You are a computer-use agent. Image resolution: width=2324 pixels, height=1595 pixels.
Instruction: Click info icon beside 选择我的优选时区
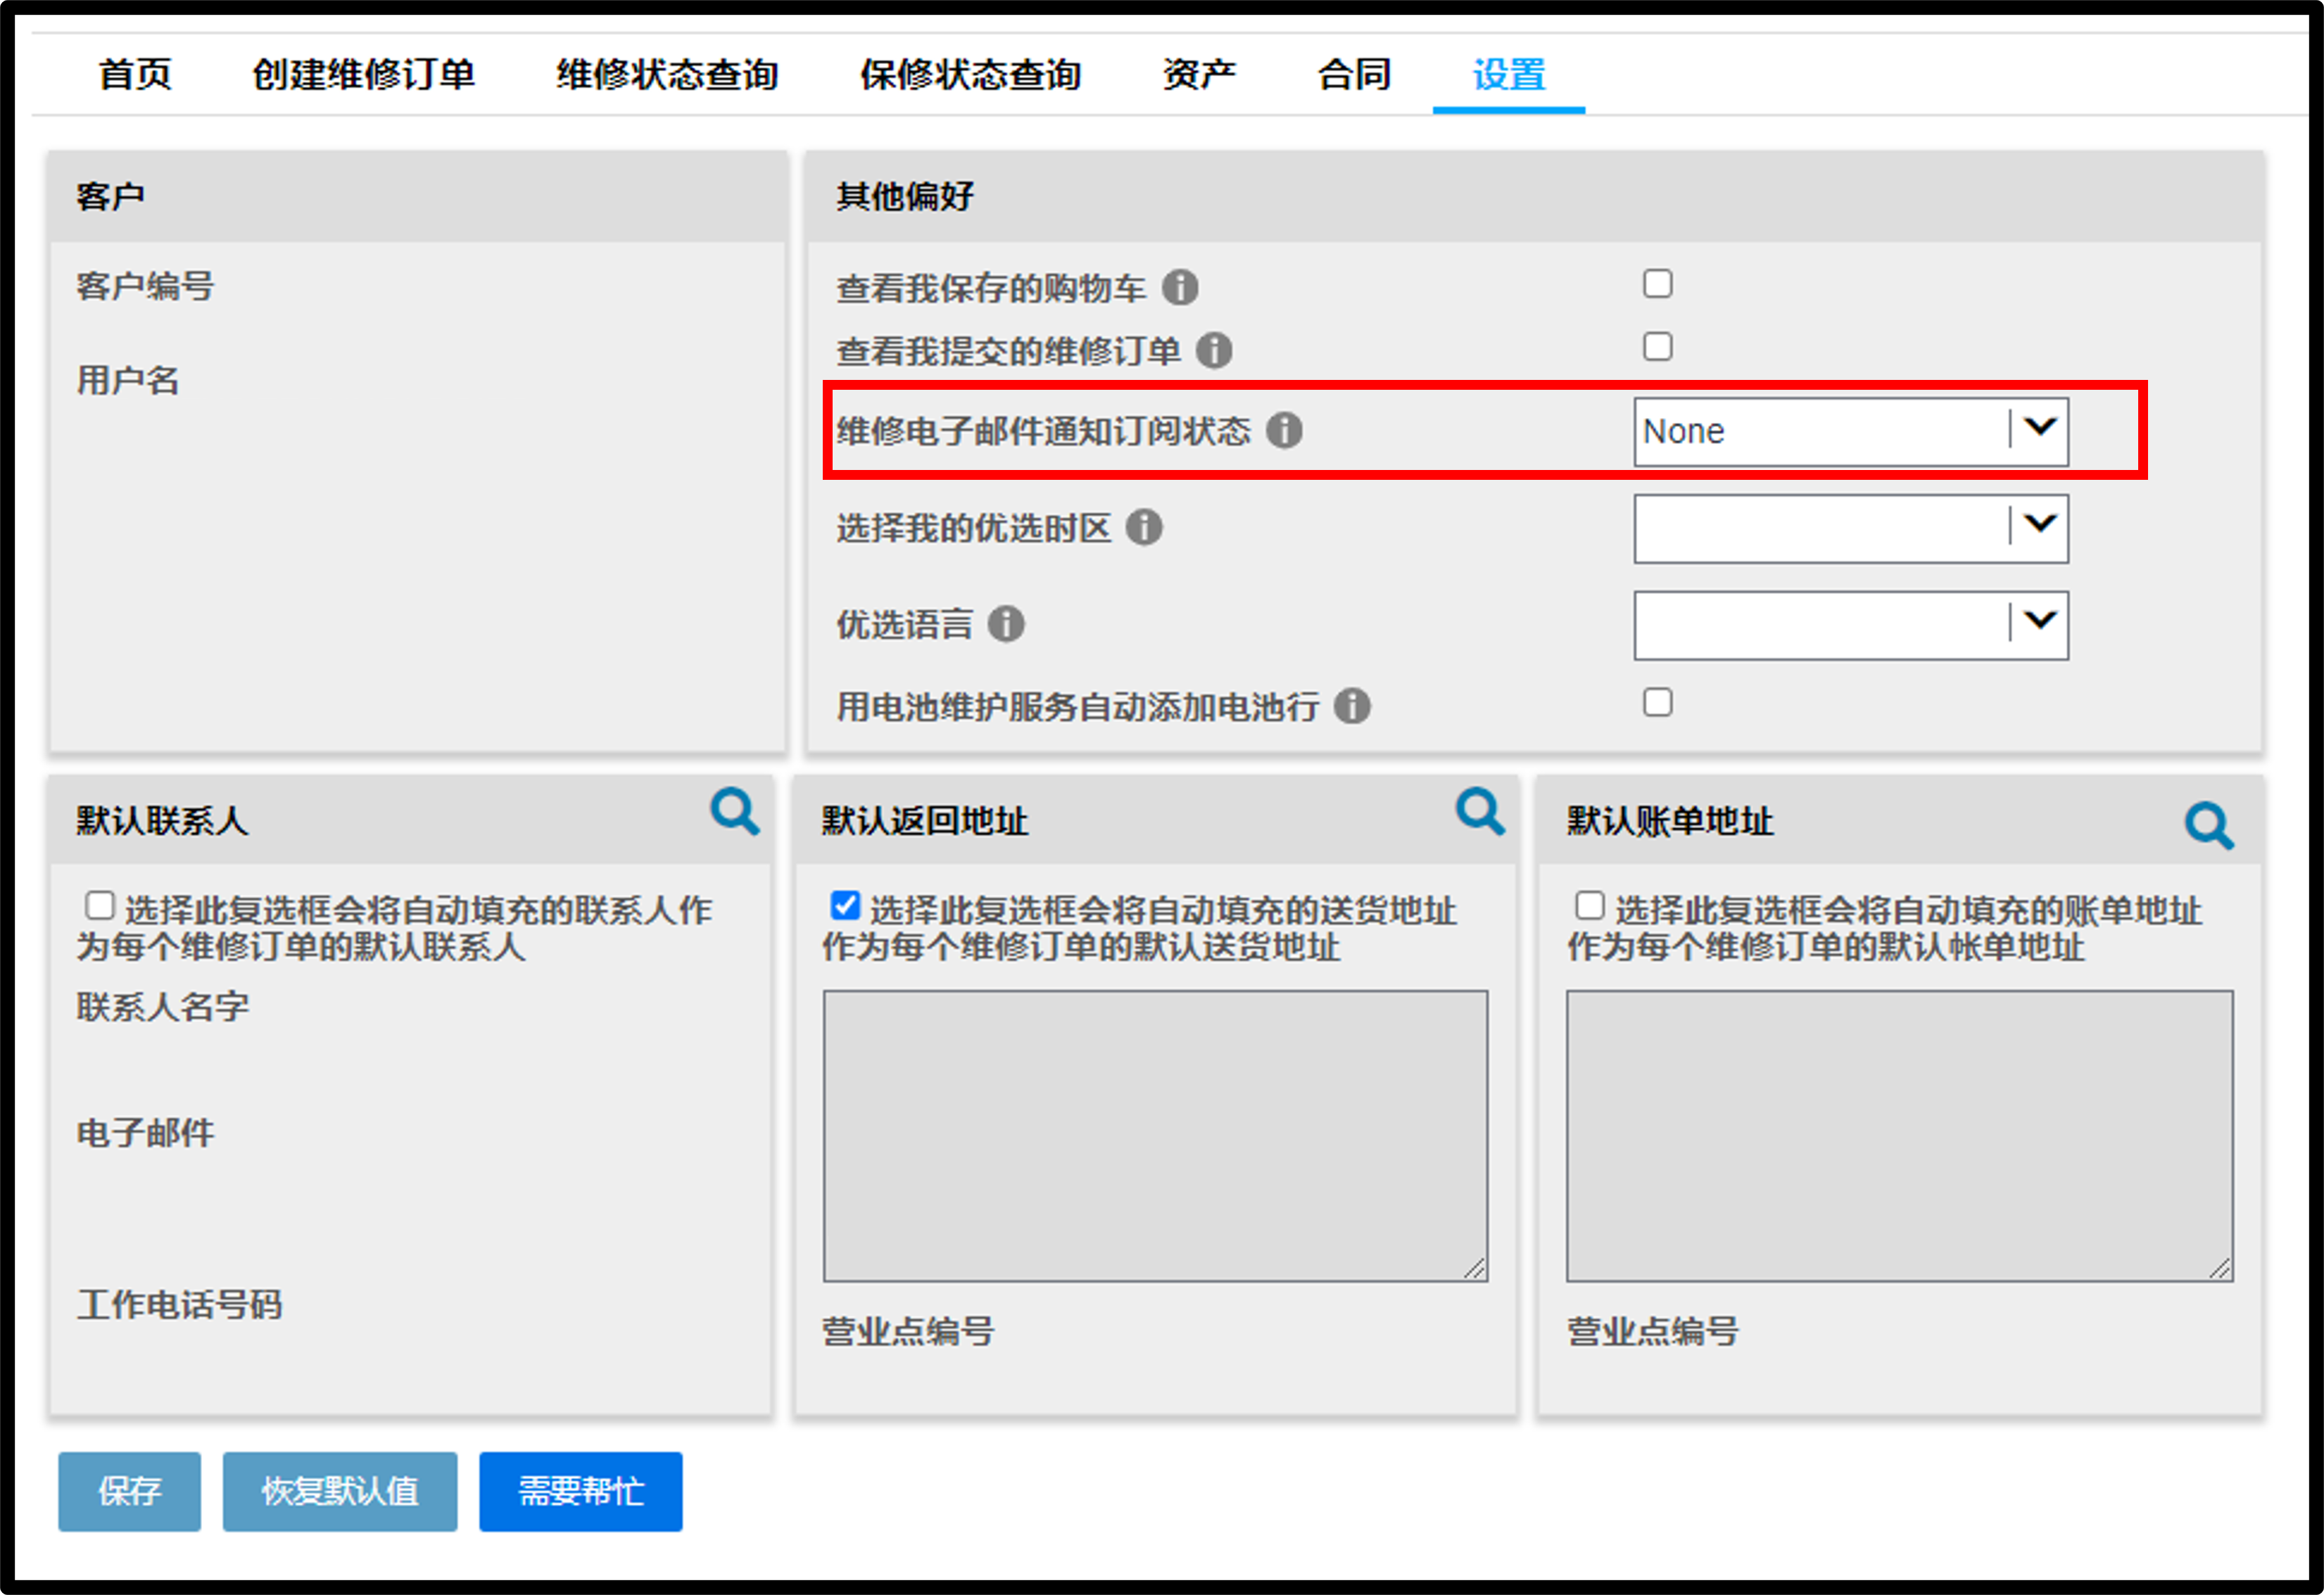click(1144, 528)
